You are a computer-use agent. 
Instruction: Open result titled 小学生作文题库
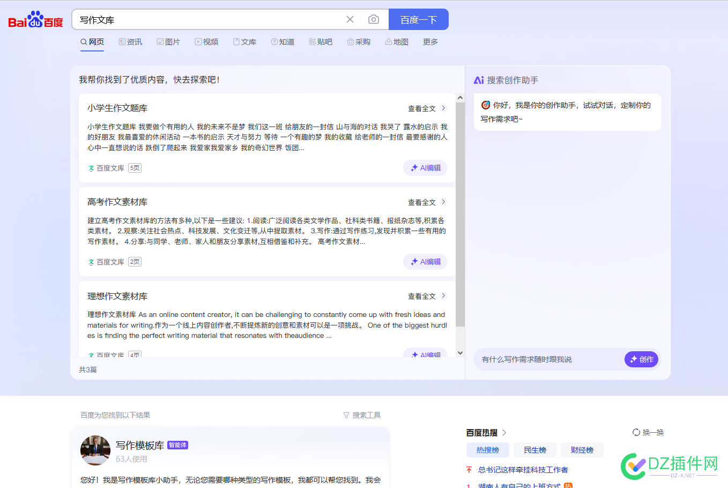(x=117, y=108)
